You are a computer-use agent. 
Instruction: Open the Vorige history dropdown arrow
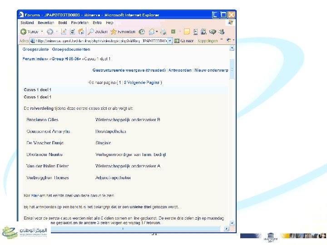[42, 32]
